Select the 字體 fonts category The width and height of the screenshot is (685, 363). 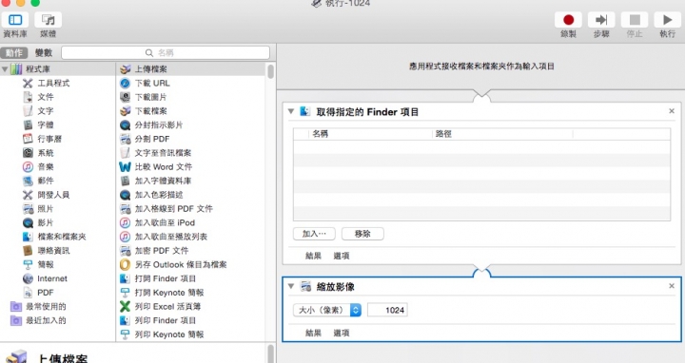click(x=46, y=124)
